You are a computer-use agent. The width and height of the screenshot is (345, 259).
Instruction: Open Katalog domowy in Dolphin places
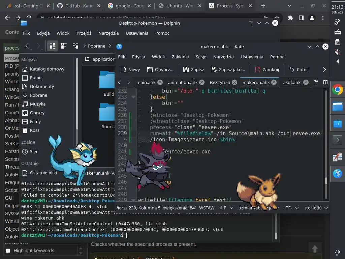click(x=43, y=69)
